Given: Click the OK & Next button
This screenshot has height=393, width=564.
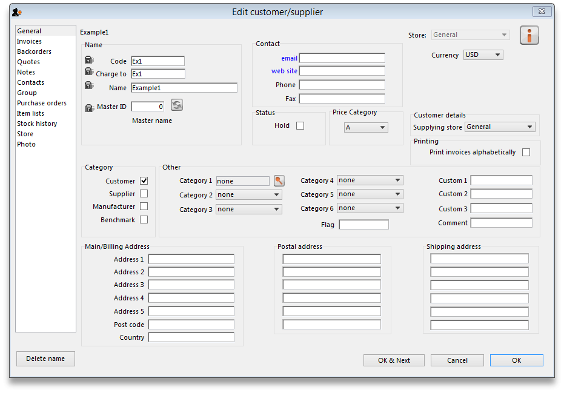Looking at the screenshot, I should point(394,360).
